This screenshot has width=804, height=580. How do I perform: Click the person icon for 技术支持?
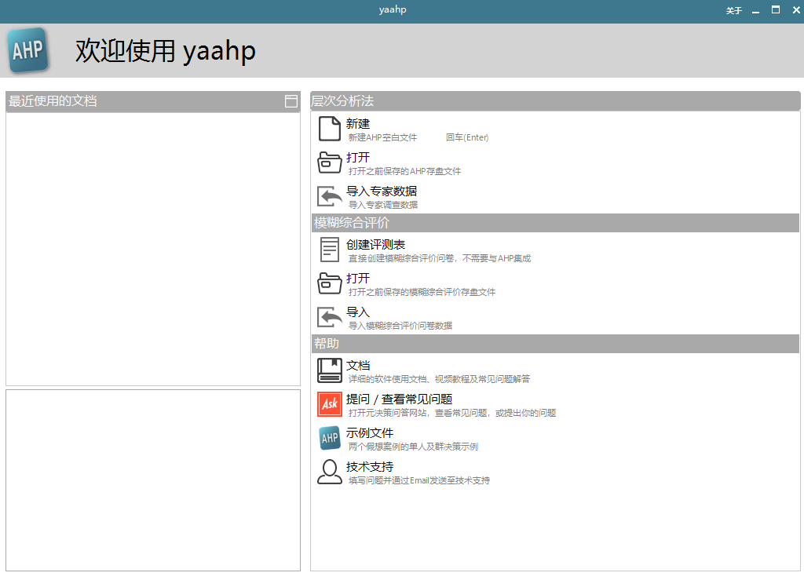point(329,472)
